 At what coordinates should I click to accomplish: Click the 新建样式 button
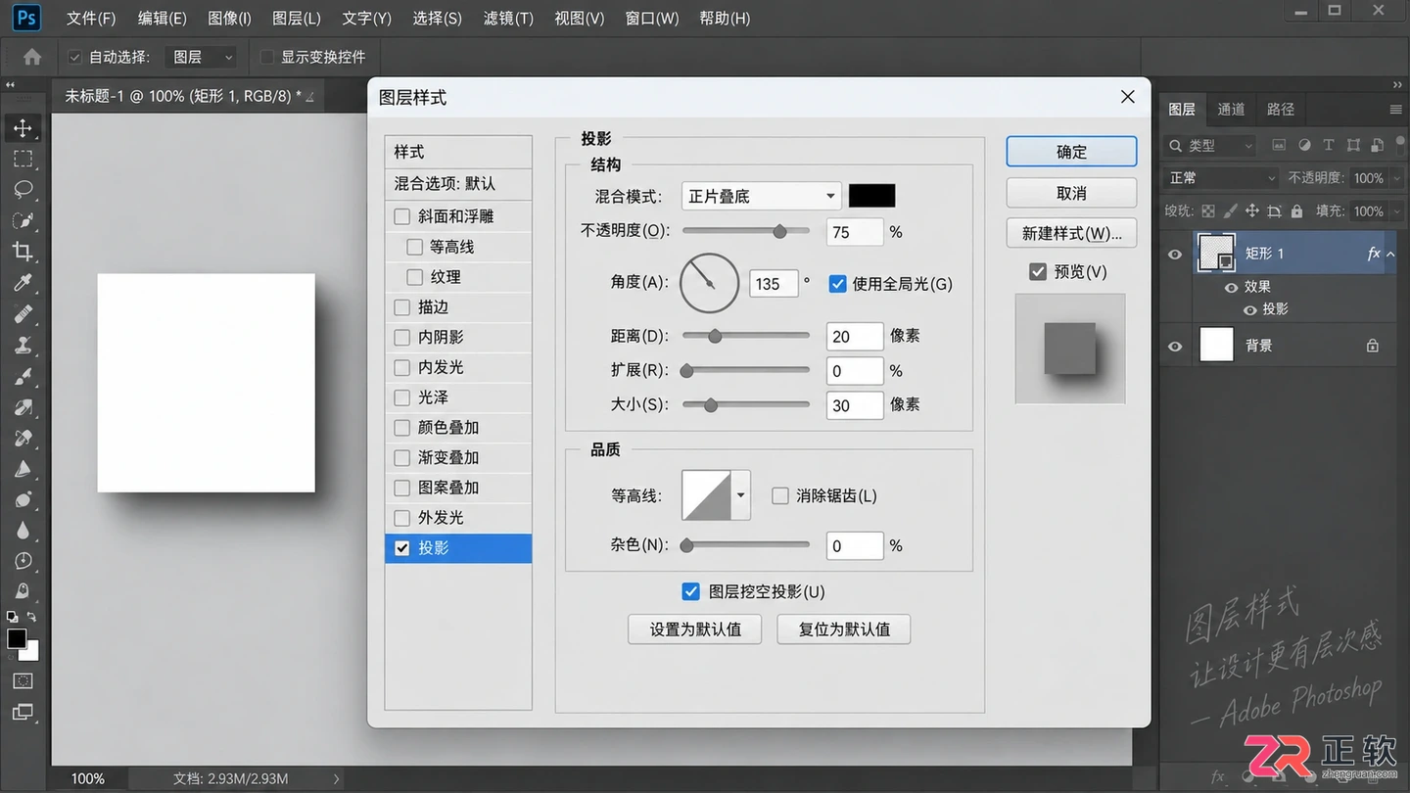click(x=1071, y=233)
